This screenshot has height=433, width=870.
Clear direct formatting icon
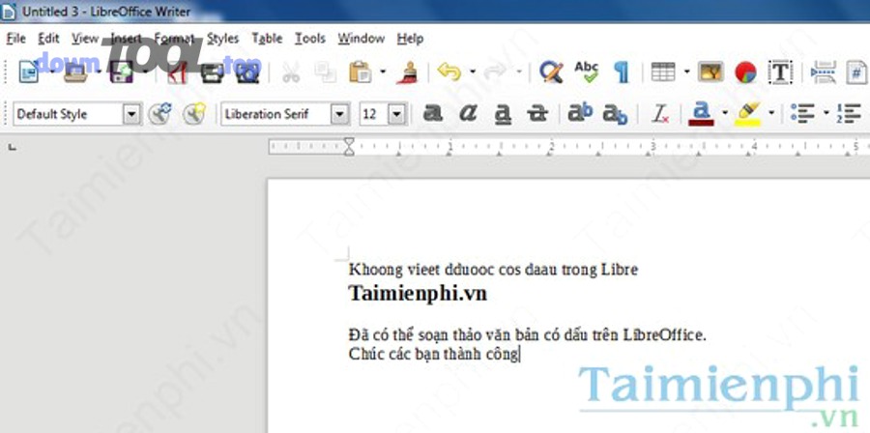click(x=660, y=114)
